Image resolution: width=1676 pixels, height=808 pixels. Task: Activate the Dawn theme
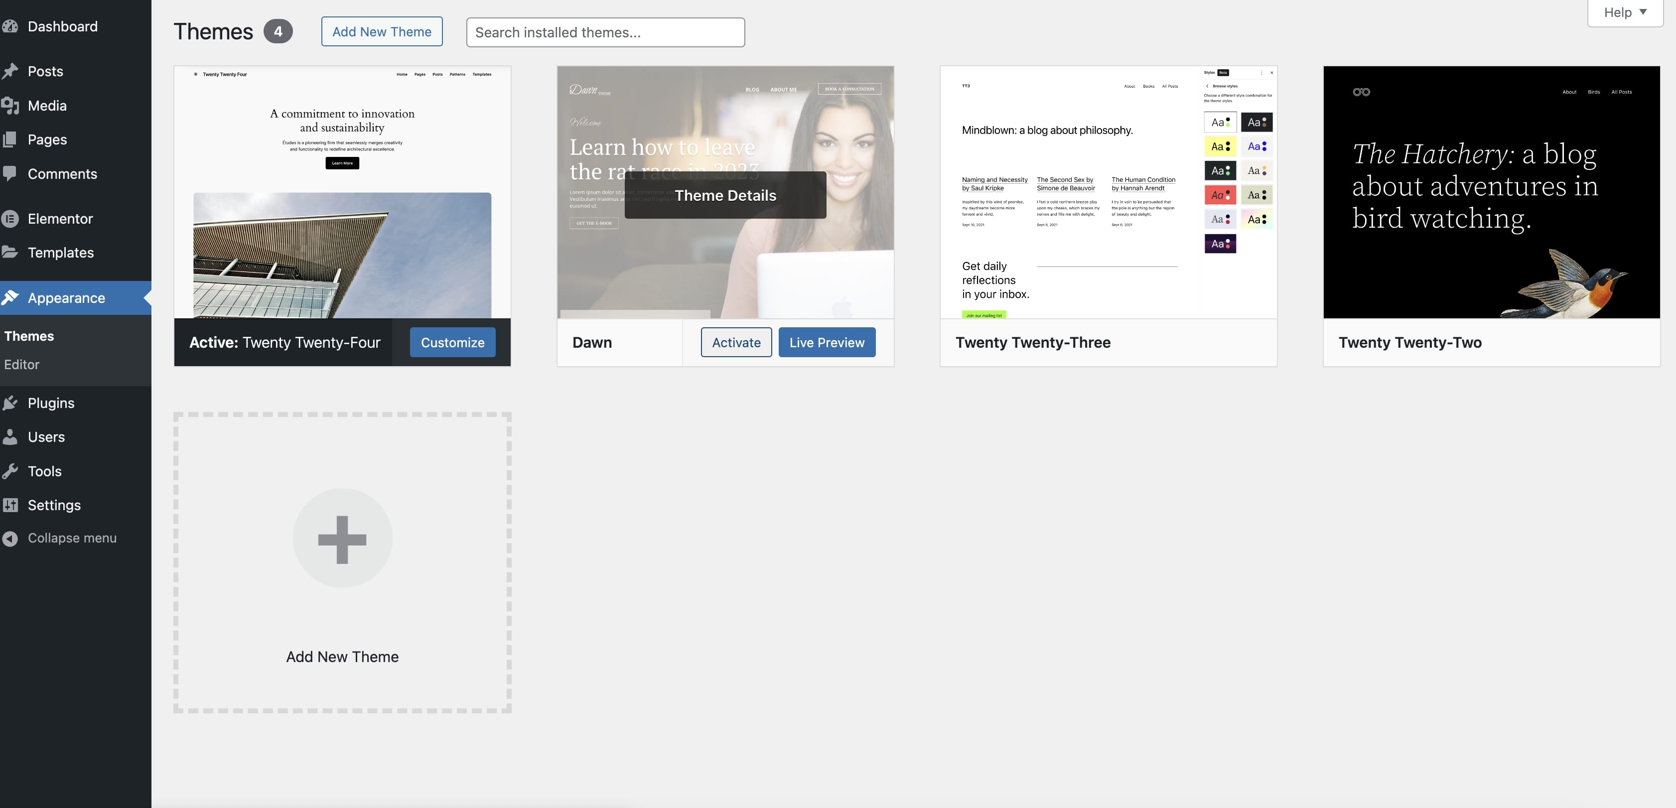736,343
